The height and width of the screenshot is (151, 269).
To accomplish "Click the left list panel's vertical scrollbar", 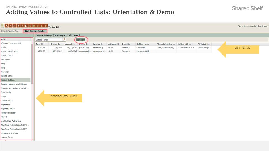I will 32,63.
